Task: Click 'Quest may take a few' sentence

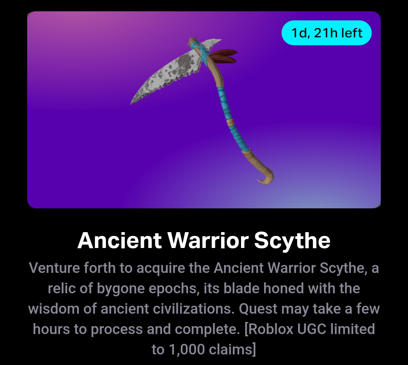Action: 309,309
